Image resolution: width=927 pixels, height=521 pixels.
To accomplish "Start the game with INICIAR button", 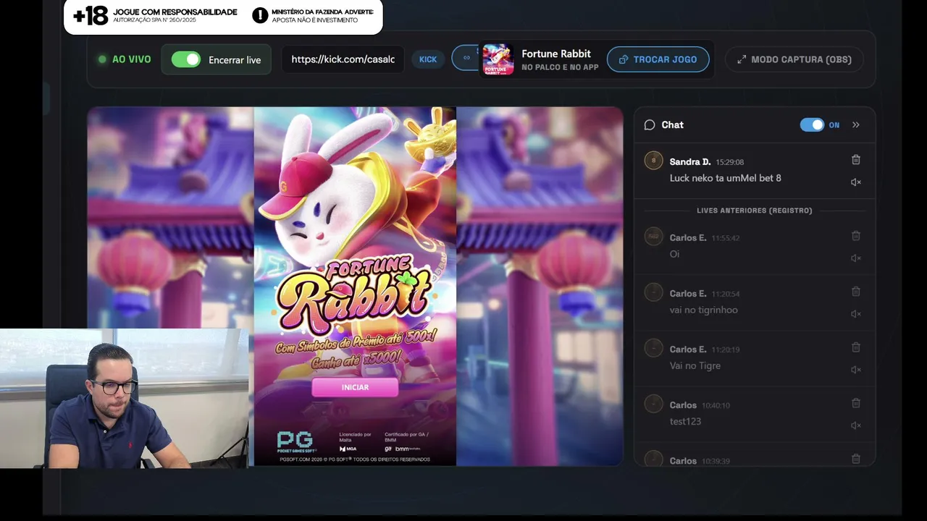I will [355, 387].
